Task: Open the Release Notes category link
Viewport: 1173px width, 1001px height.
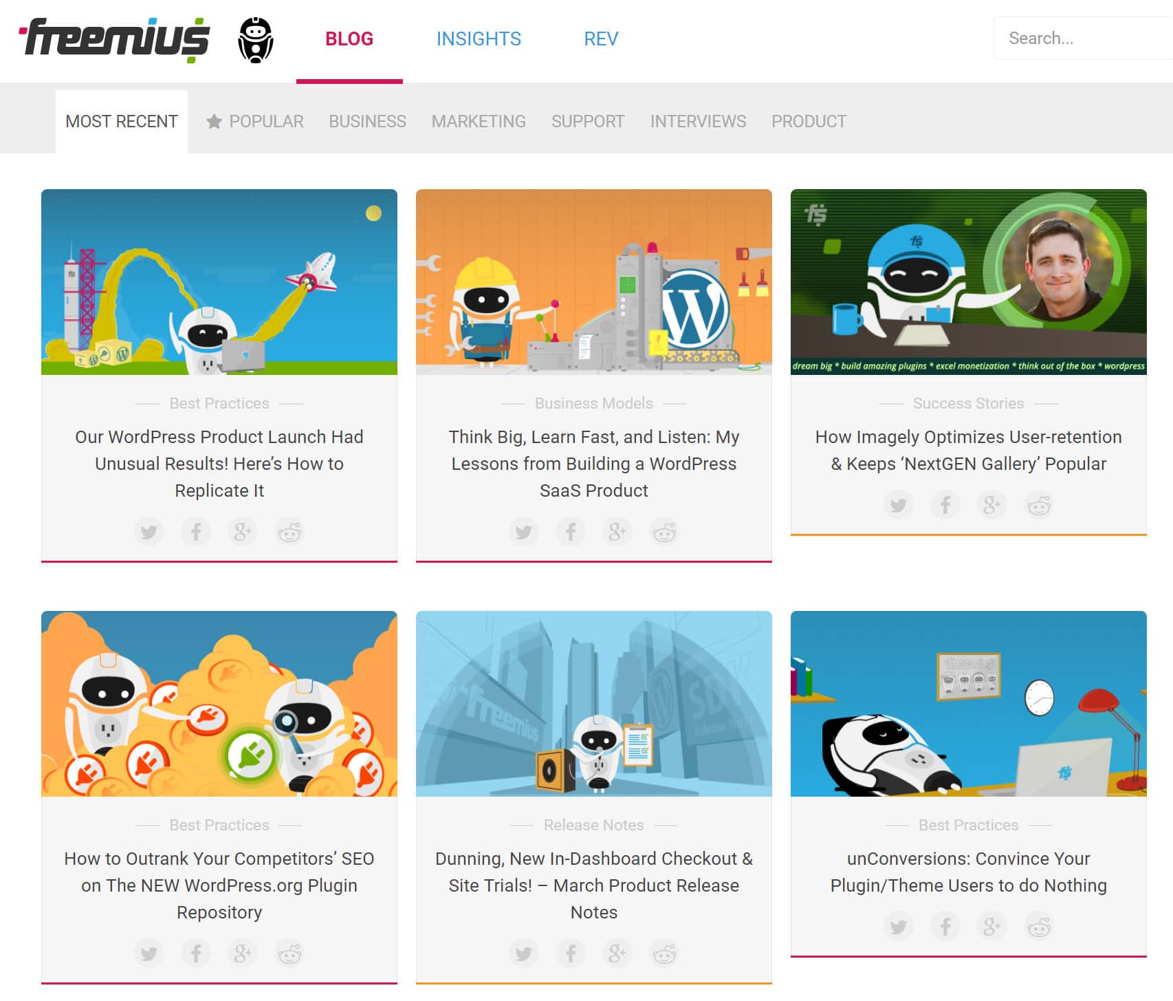Action: 594,825
